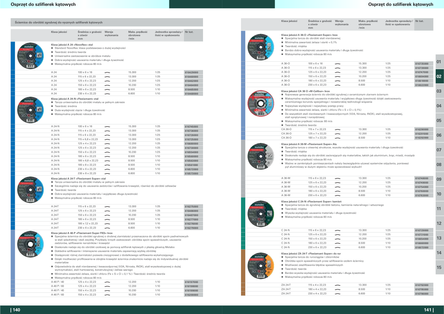
Task: Click disc shape icon in row 616745000
Action: pos(107,127)
